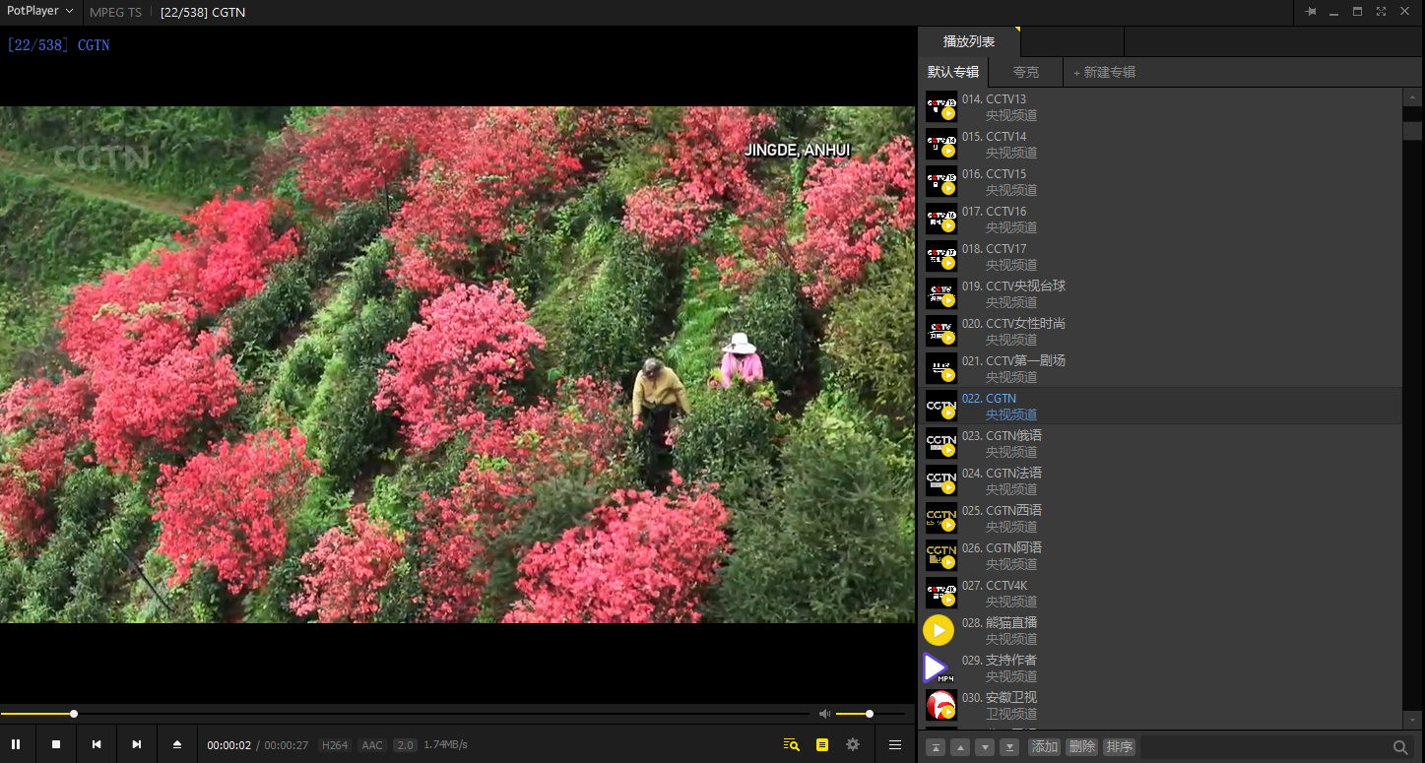Click the H264 video codec badge
Screen dimensions: 1425x763
pos(335,745)
